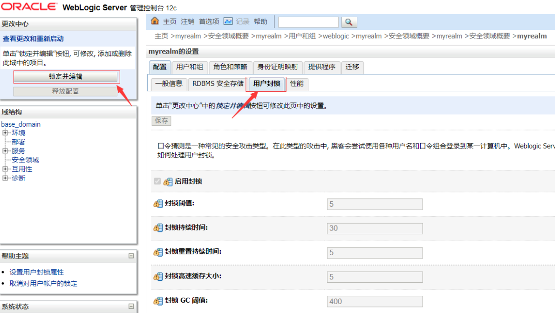Click the icon next to 封锁阈值

coord(158,204)
